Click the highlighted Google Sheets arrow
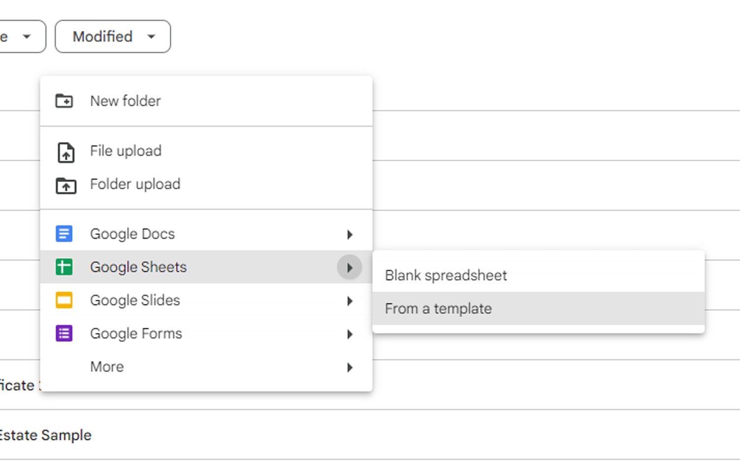This screenshot has height=468, width=740. point(349,267)
